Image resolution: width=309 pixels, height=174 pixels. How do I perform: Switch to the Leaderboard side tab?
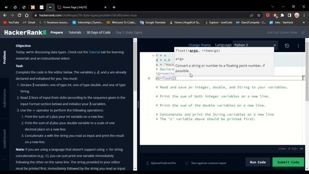tap(4, 139)
